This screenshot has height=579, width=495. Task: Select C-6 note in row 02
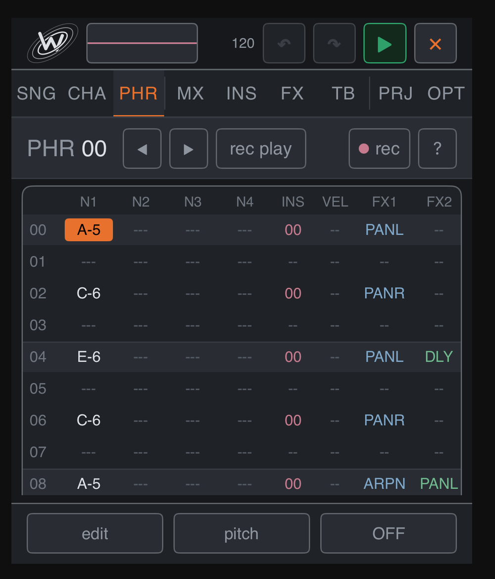[89, 293]
